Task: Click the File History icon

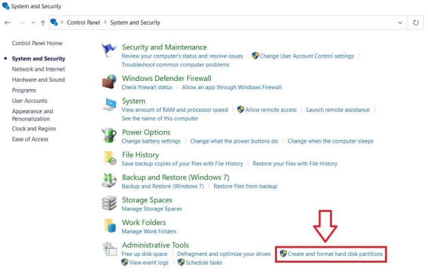Action: click(x=109, y=158)
